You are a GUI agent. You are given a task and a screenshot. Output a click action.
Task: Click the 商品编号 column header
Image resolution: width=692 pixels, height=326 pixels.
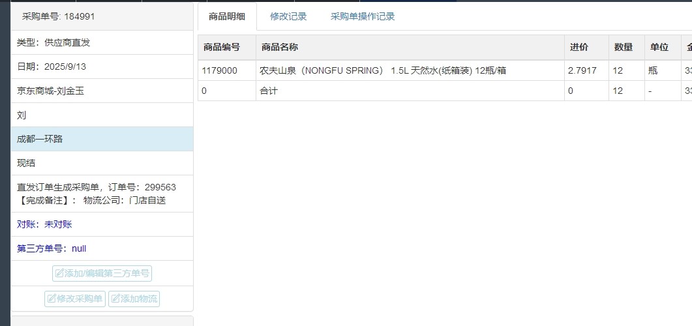[x=221, y=47]
